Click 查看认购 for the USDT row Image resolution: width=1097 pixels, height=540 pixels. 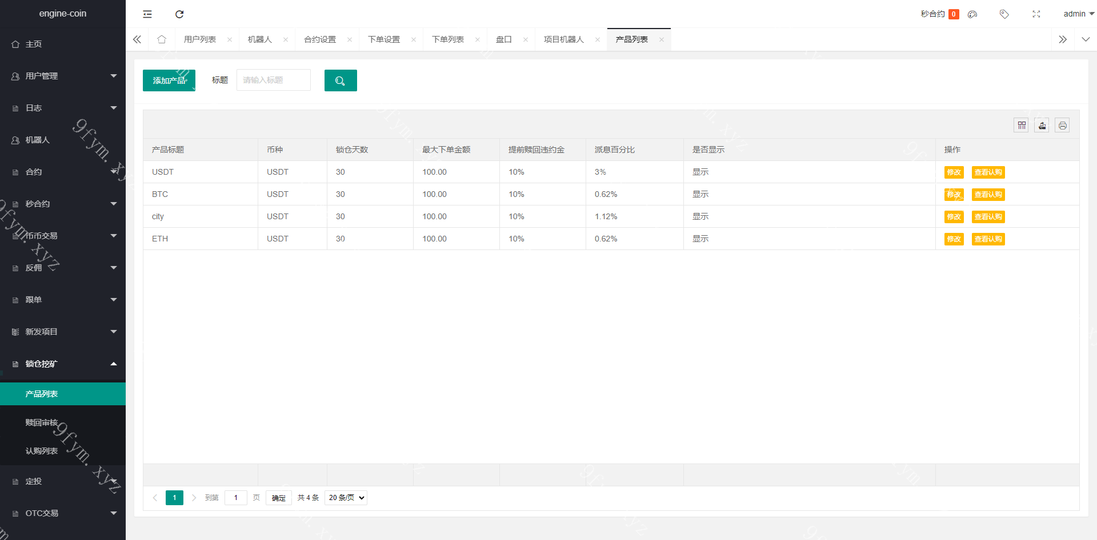coord(988,172)
